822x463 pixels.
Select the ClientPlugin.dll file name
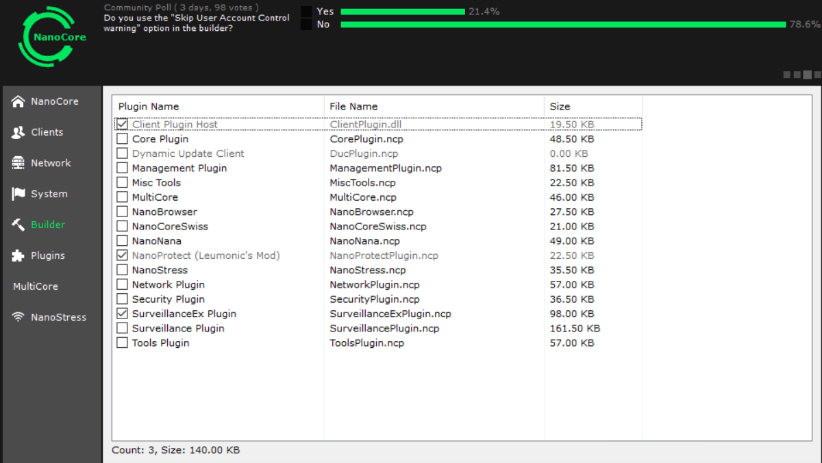point(366,124)
